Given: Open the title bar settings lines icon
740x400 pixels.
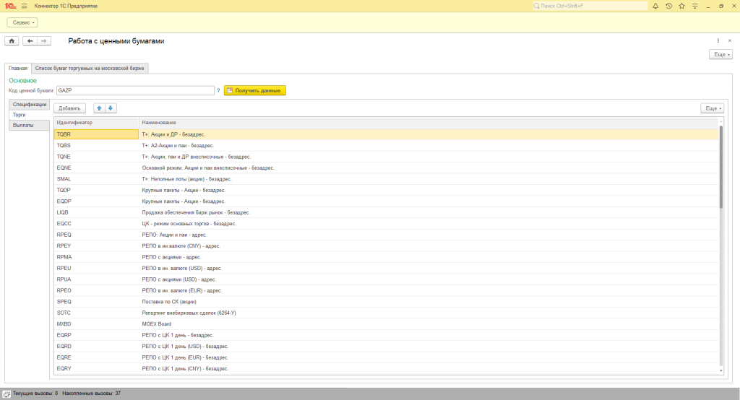Looking at the screenshot, I should point(694,6).
